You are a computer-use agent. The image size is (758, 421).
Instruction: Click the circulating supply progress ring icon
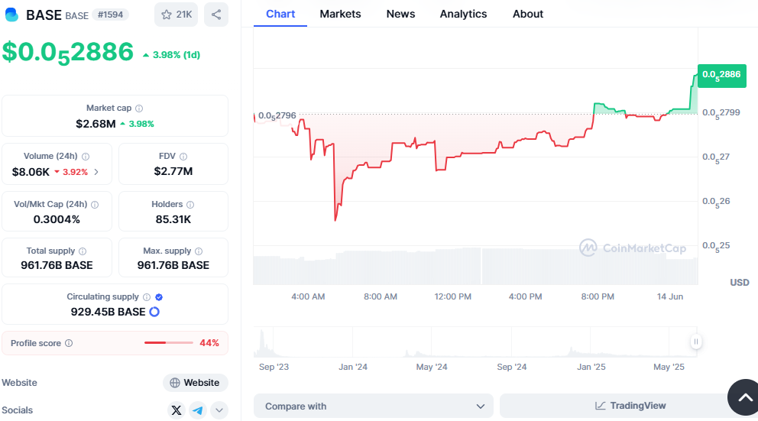[x=154, y=312]
